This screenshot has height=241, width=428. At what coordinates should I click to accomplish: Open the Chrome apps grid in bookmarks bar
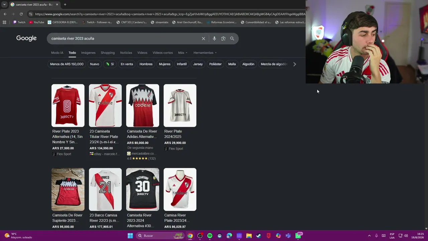[4, 22]
